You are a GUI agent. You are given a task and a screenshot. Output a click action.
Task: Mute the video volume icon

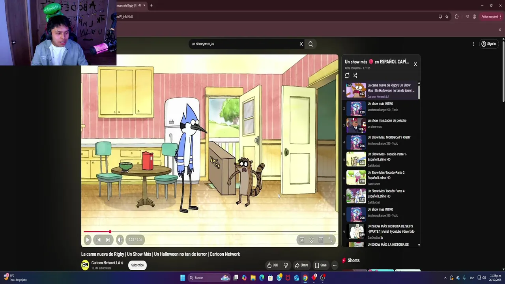click(120, 240)
